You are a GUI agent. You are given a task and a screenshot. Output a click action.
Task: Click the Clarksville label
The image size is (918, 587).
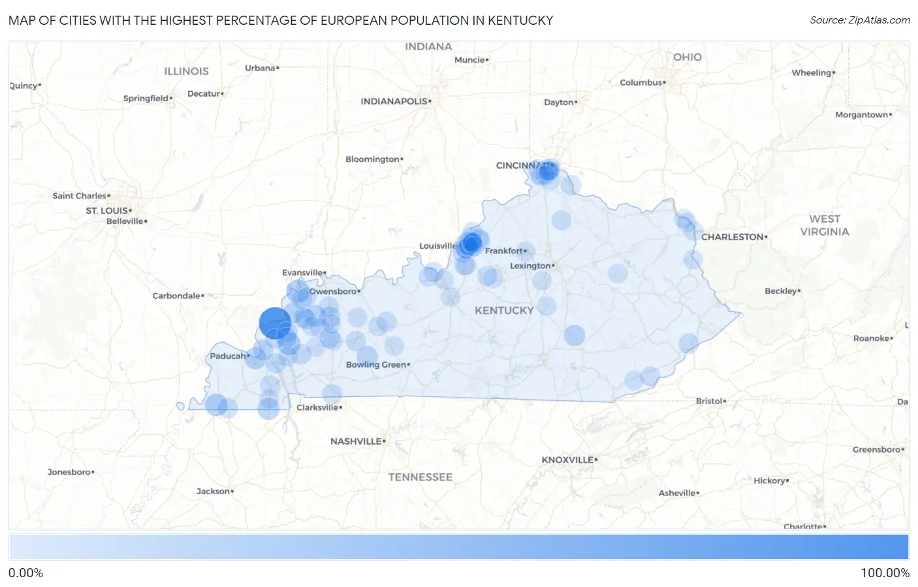tap(317, 407)
